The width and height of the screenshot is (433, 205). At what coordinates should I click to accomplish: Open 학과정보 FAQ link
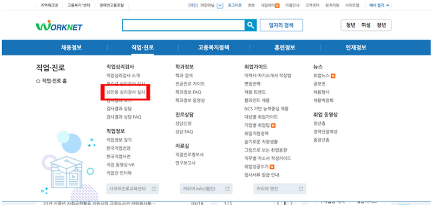(188, 92)
